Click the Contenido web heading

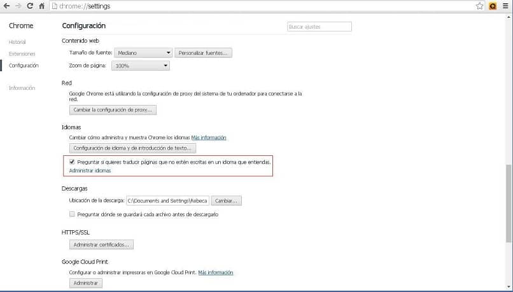[x=80, y=41]
